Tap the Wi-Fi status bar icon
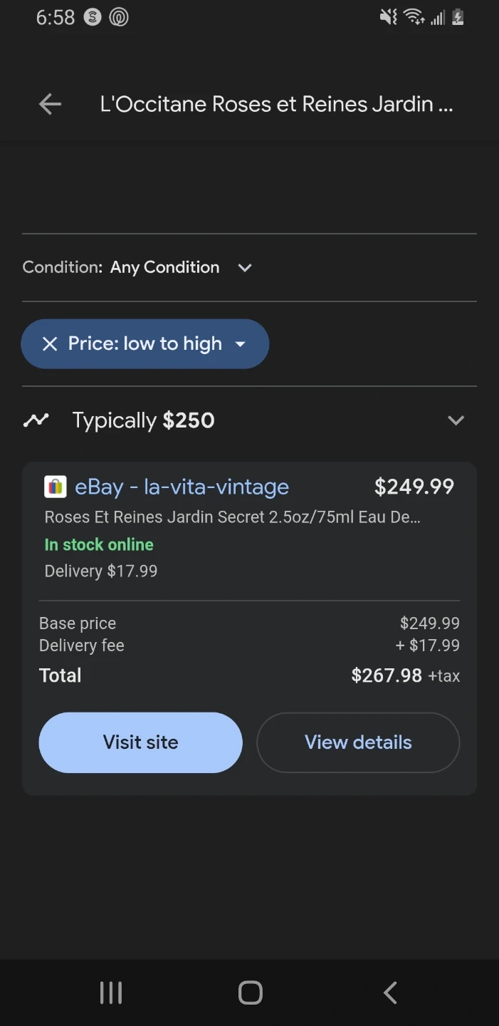 [414, 17]
